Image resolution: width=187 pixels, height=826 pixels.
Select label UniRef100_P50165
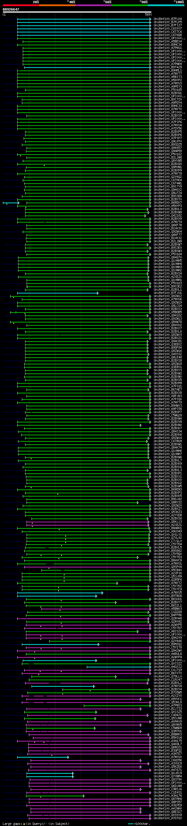[x=168, y=90]
